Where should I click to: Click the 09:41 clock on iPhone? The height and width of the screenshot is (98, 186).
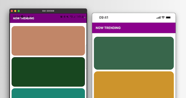(103, 18)
